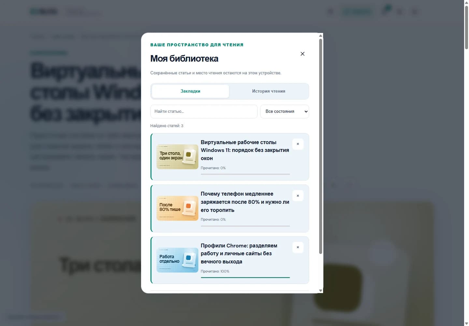Click Прочитано: 0% under Почему телефон медленнее
469x326 pixels.
click(213, 219)
